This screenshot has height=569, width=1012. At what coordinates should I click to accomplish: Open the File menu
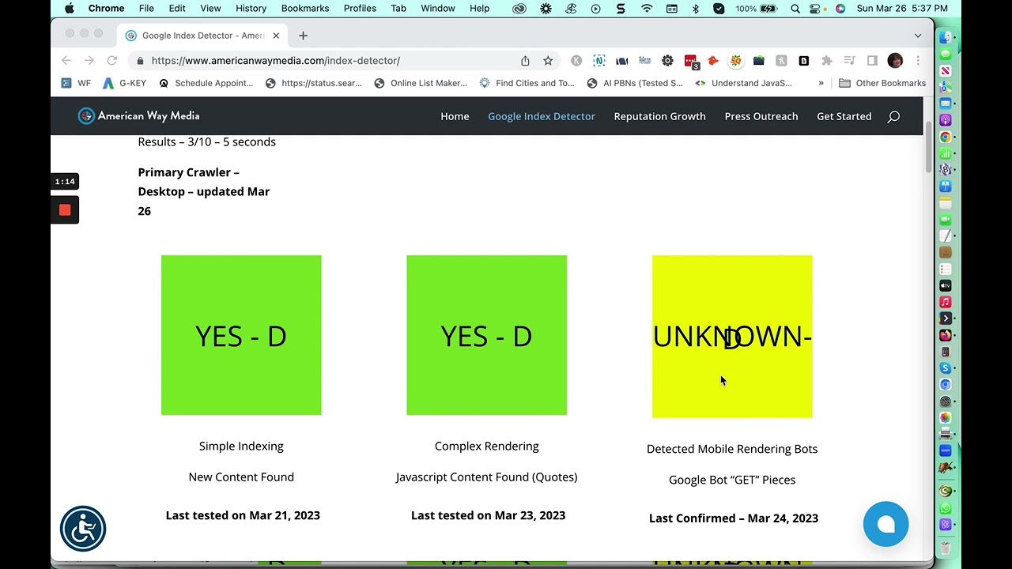[146, 9]
